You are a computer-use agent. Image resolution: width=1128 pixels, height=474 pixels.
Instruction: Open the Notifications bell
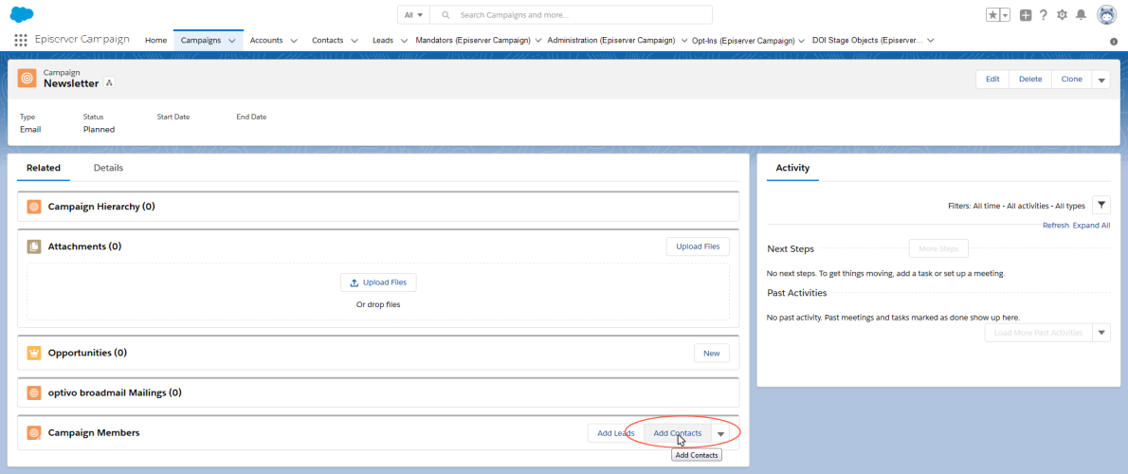1081,14
